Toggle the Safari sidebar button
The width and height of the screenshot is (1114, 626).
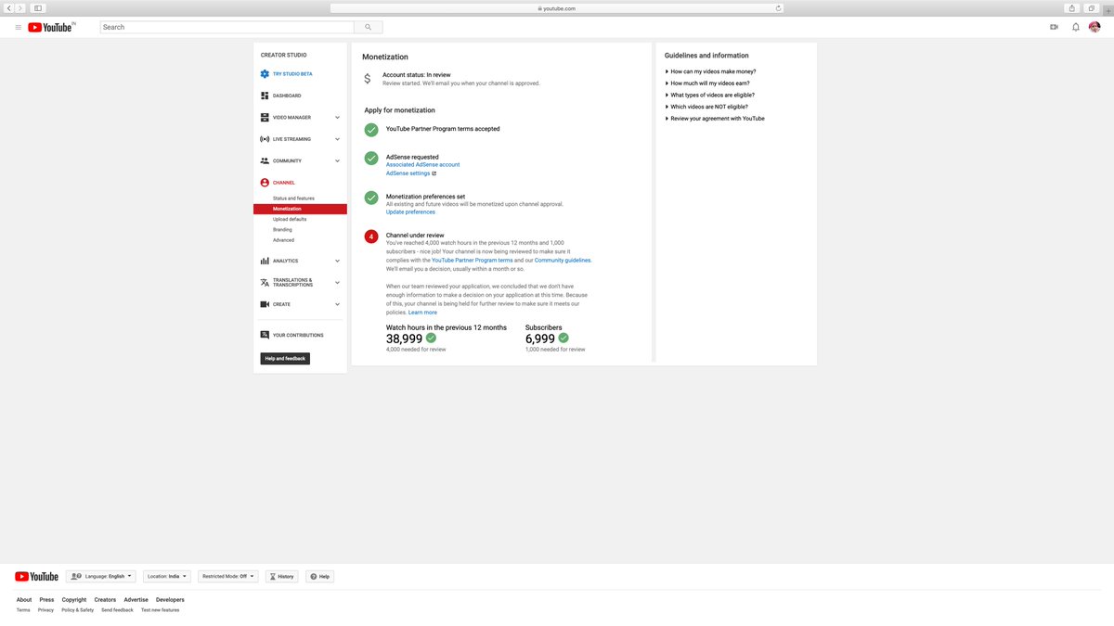[38, 8]
